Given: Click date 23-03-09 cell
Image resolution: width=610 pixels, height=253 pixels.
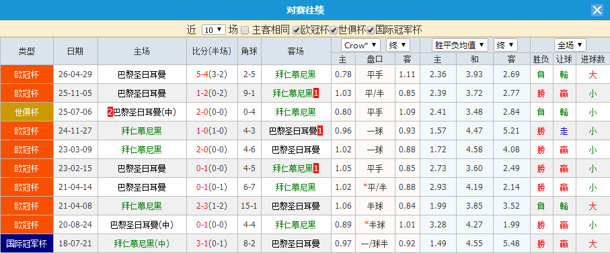Looking at the screenshot, I should click(x=75, y=150).
